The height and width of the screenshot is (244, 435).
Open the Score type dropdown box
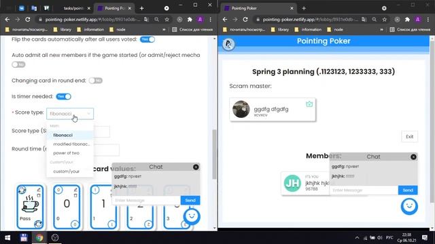[x=70, y=114]
